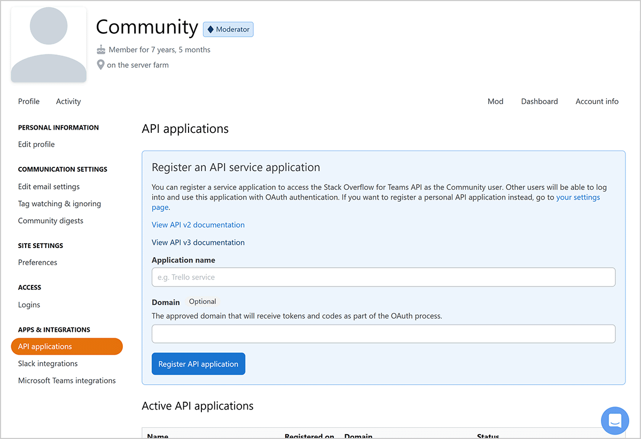641x439 pixels.
Task: Click the Community user avatar image
Action: (49, 45)
